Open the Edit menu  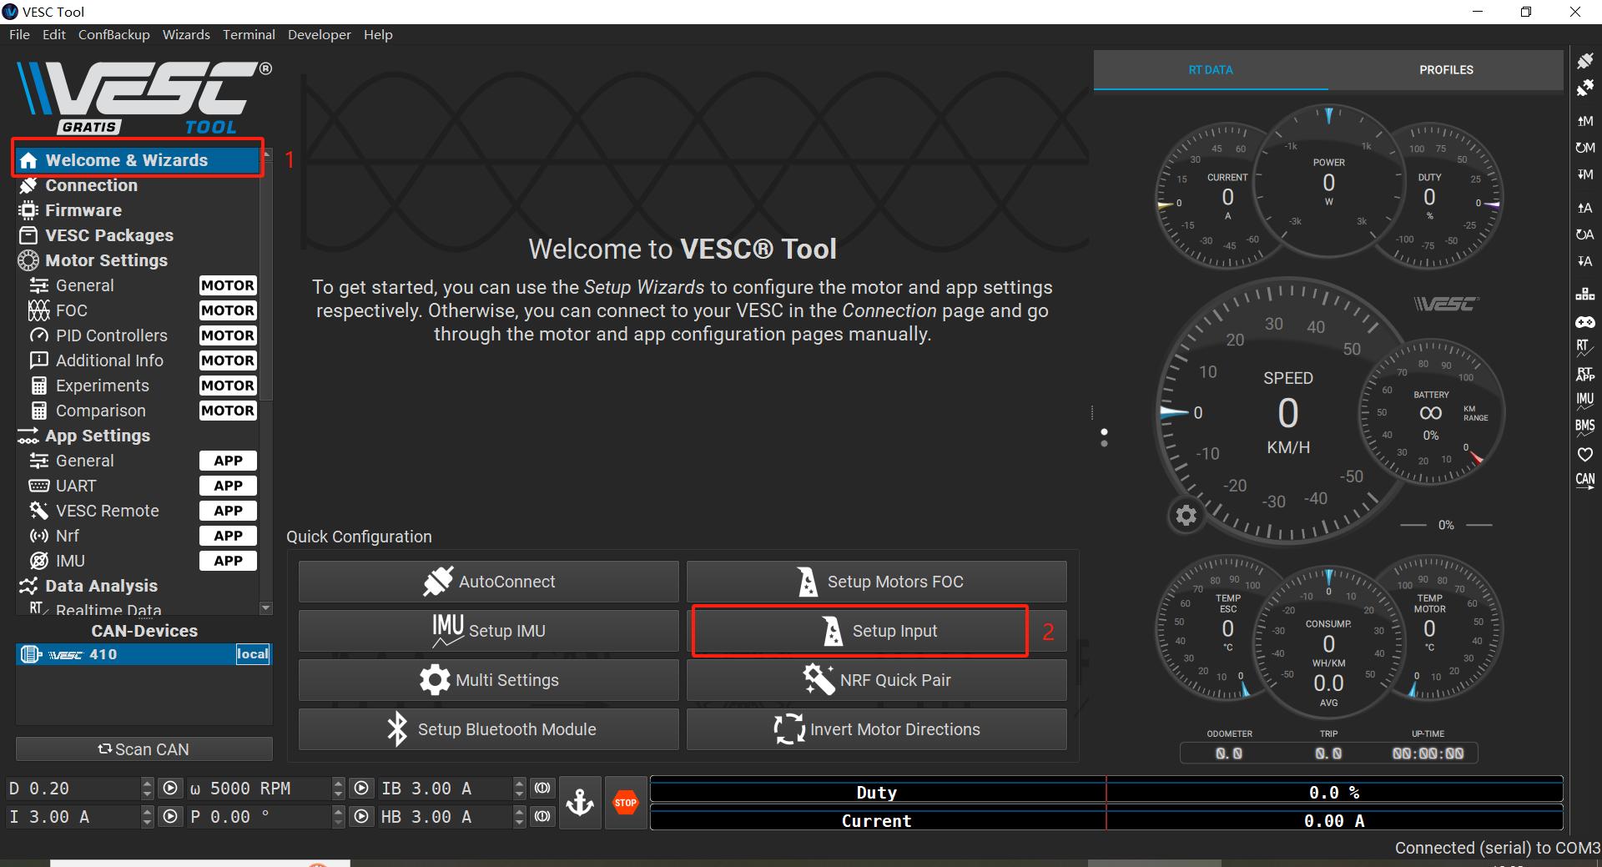54,34
